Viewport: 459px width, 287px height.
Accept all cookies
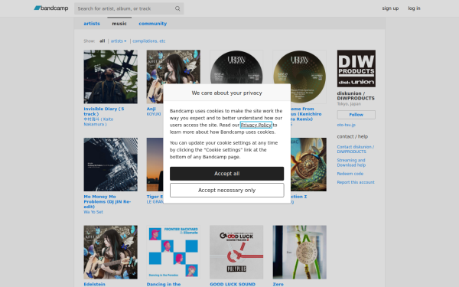[226, 174]
